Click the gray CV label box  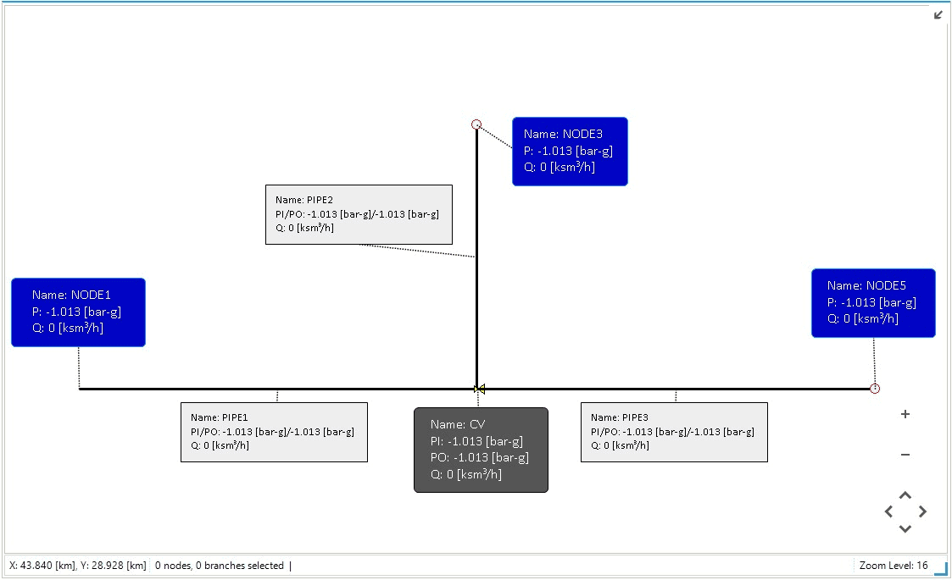click(481, 450)
